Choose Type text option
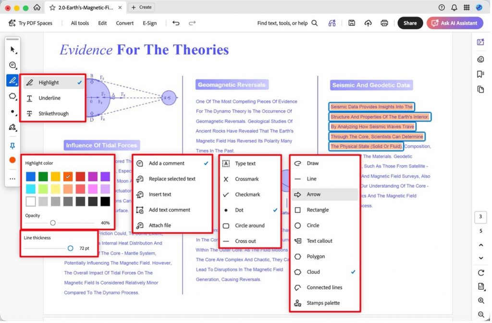 pos(250,164)
